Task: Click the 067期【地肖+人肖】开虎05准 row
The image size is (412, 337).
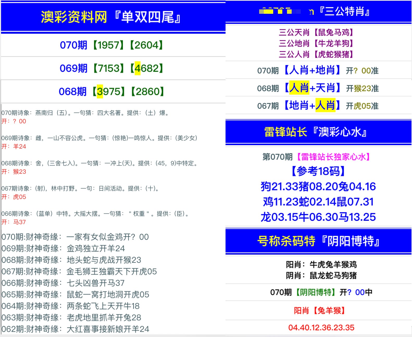Action: click(318, 106)
